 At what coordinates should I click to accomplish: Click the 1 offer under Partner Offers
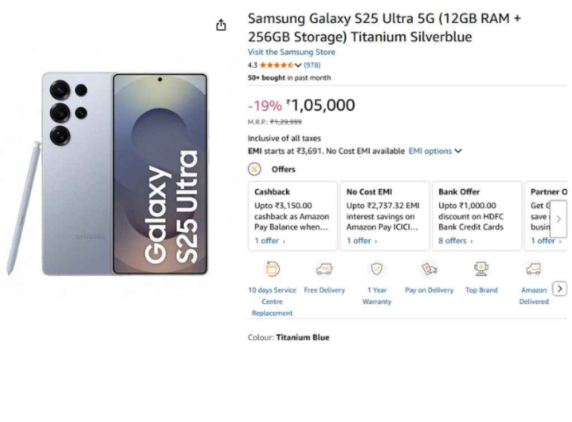[541, 241]
